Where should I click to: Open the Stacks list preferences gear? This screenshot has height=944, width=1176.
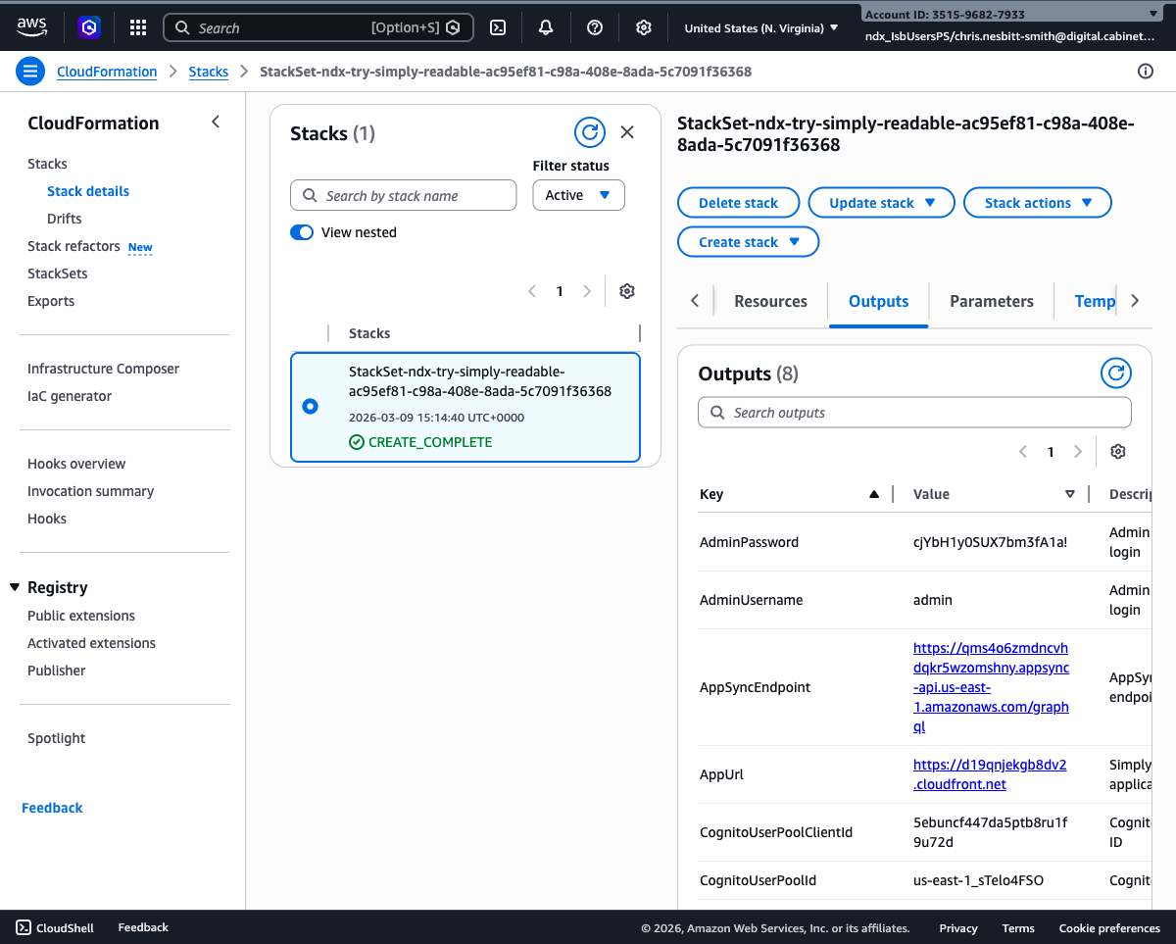tap(626, 291)
